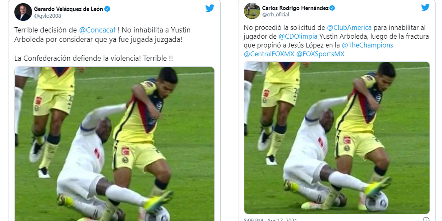
Task: Click the Twitter bird icon in Carlos's tweet
Action: point(425,7)
